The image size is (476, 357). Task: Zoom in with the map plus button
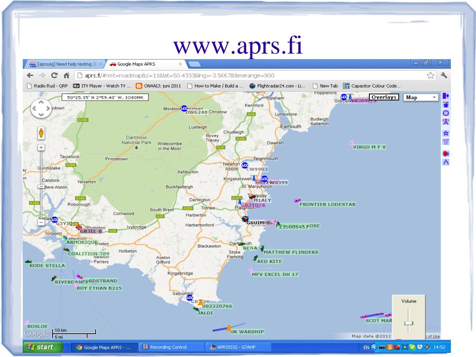click(41, 148)
